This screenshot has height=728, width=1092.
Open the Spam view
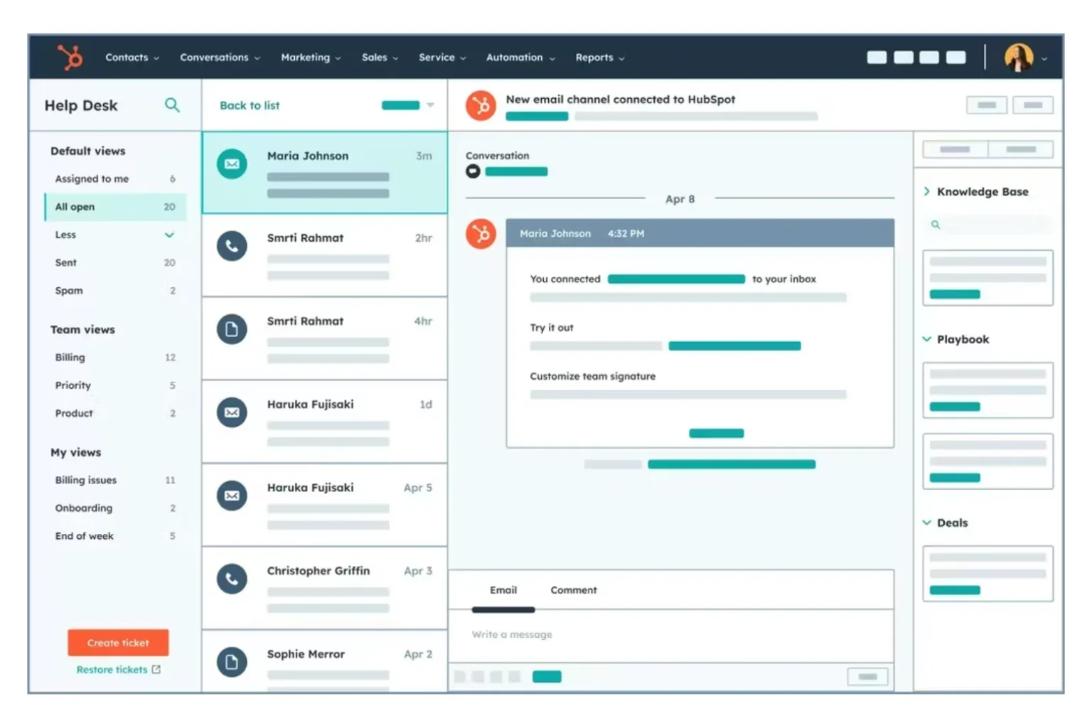[115, 291]
